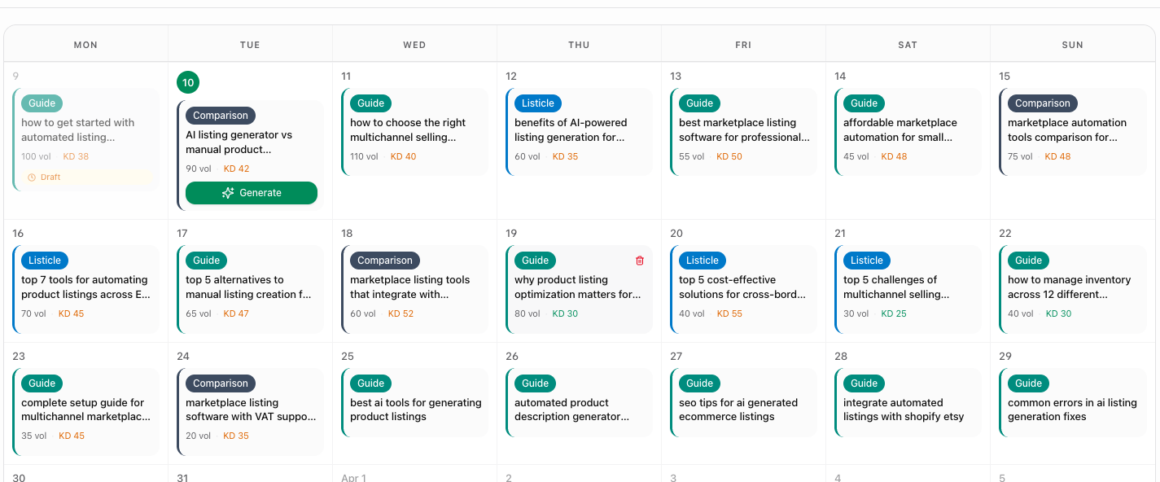This screenshot has width=1160, height=482.
Task: Open 'top 7 tools for automating product listings' card
Action: 85,287
